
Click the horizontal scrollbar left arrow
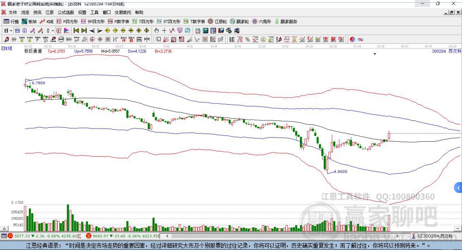pyautogui.click(x=167, y=236)
